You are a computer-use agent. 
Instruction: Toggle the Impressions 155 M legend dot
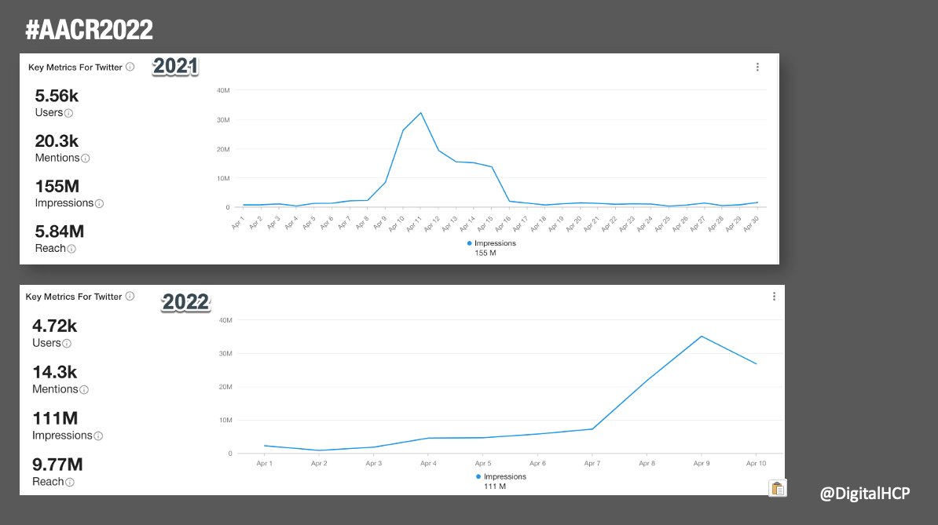pos(469,243)
